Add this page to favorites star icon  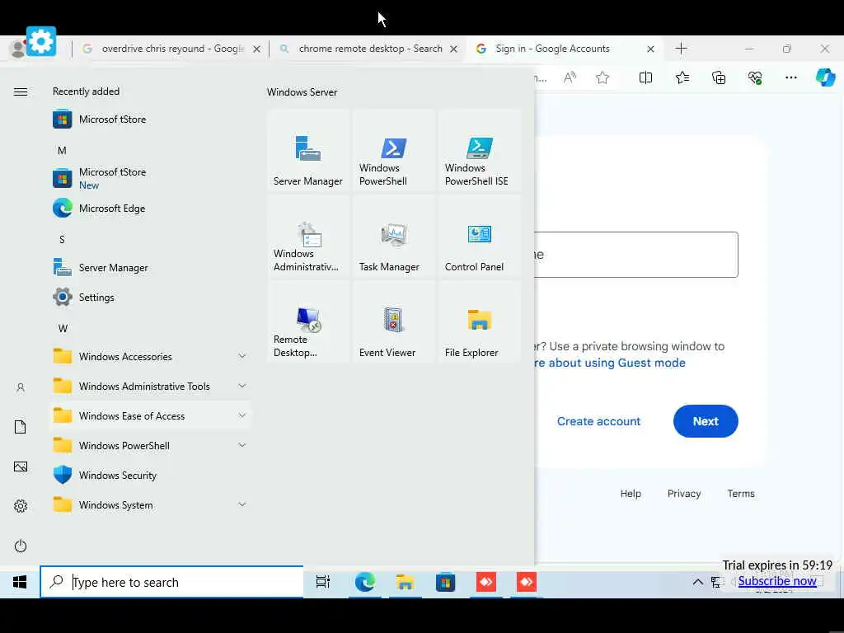(x=603, y=78)
